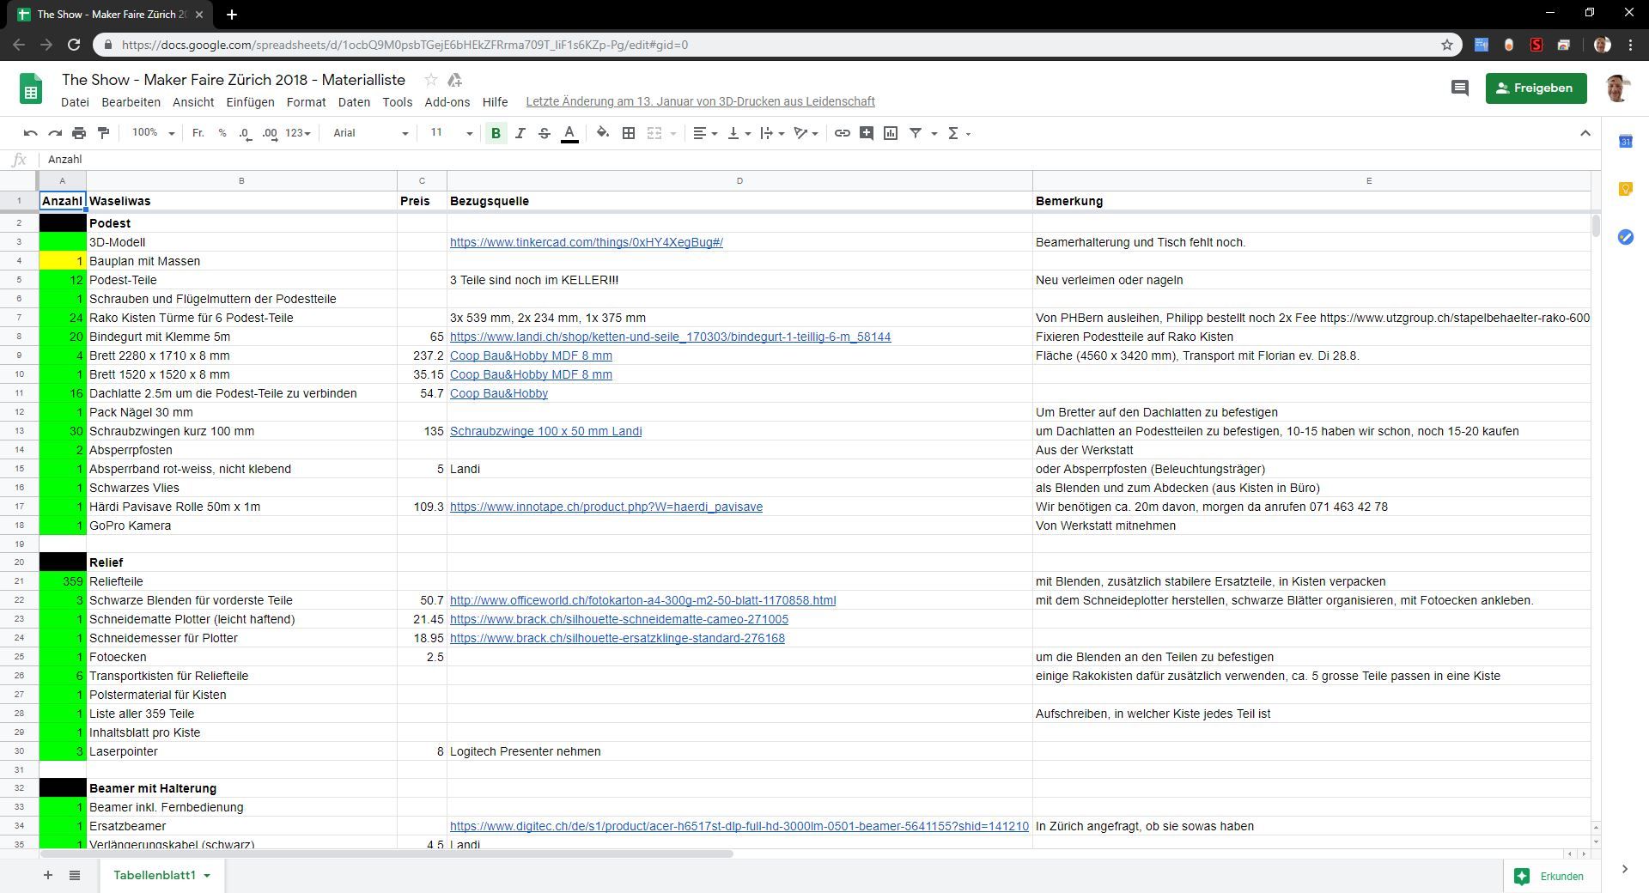The image size is (1649, 893).
Task: Open the Schraubzwinge 100 x 50 mm Landi link
Action: click(x=545, y=431)
